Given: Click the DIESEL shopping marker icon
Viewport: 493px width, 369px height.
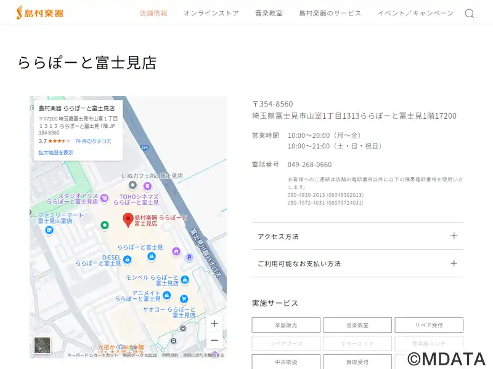Looking at the screenshot, I should 128,260.
